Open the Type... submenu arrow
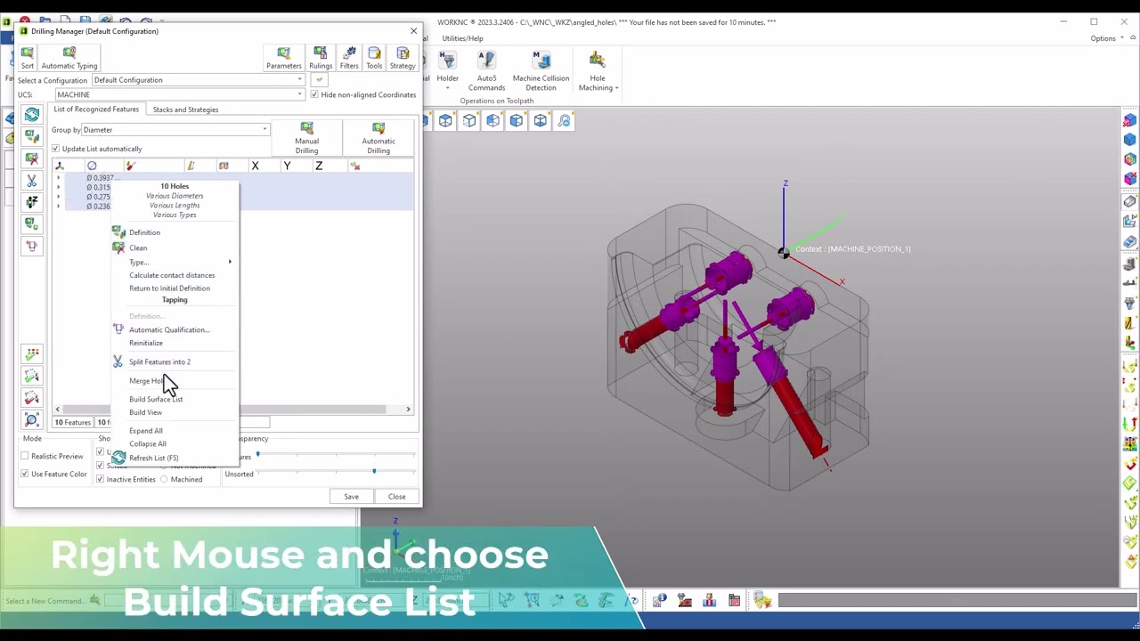Viewport: 1140px width, 641px height. click(230, 262)
